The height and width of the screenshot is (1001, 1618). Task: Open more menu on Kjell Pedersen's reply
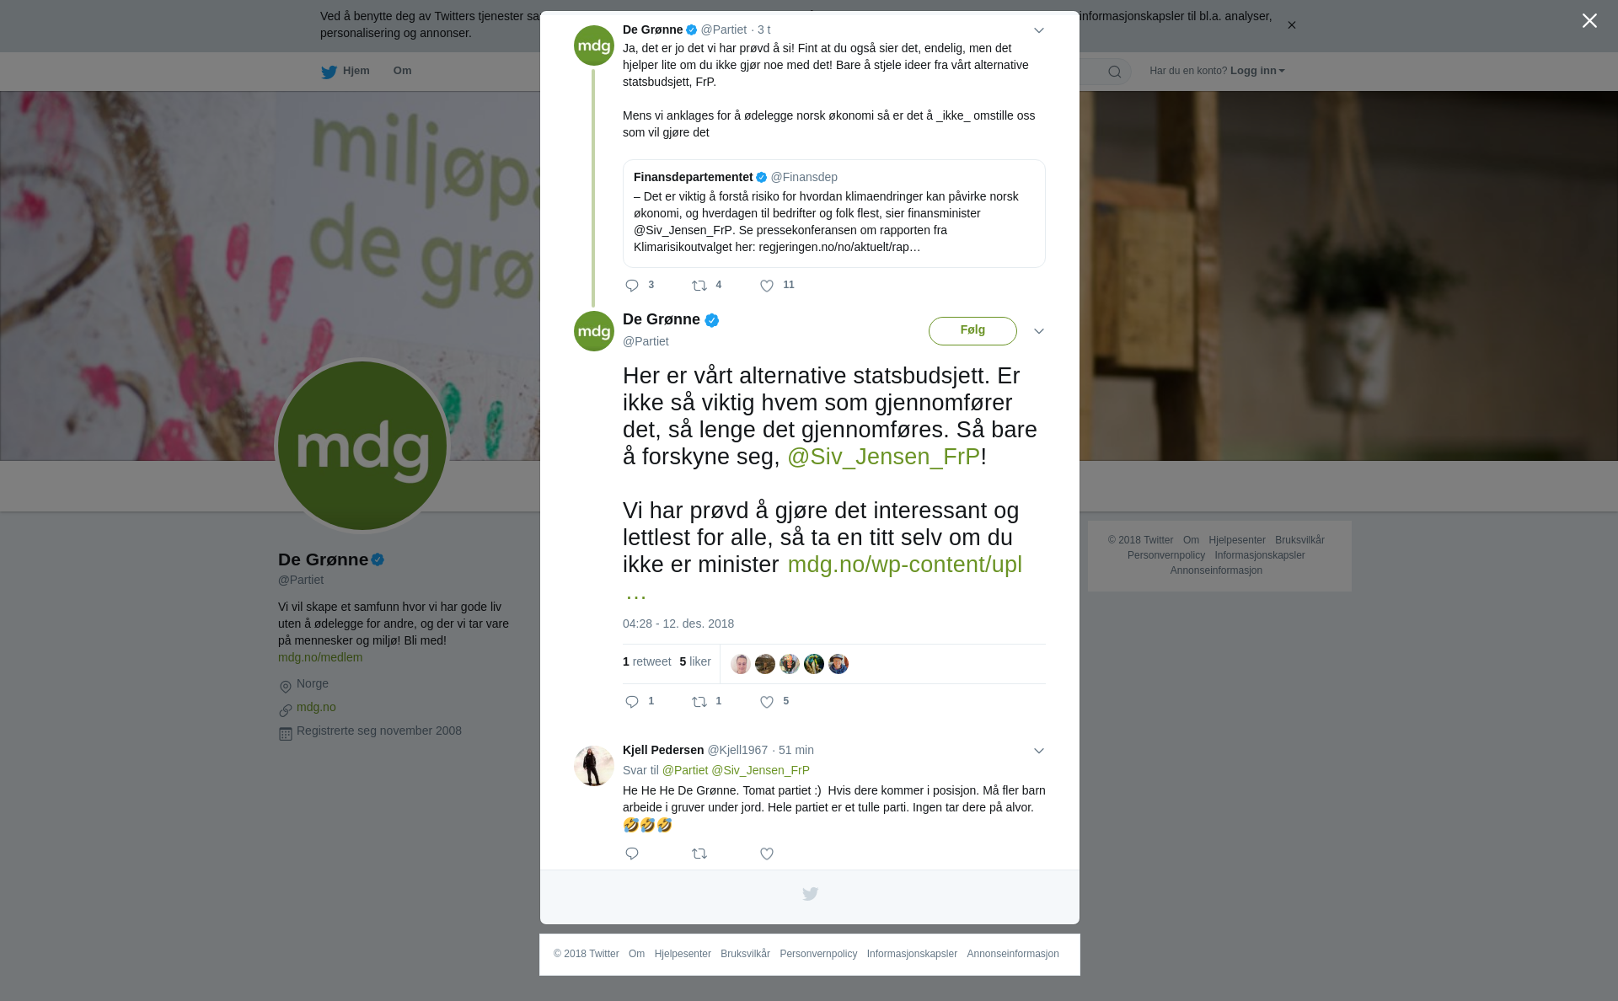click(1039, 751)
